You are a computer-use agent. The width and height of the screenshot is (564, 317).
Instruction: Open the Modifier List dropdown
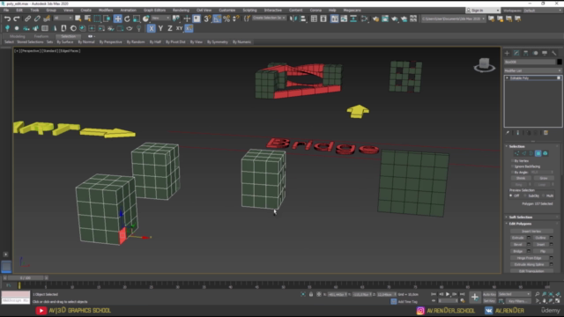(532, 70)
